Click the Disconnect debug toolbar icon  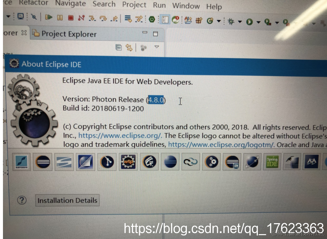(81, 18)
